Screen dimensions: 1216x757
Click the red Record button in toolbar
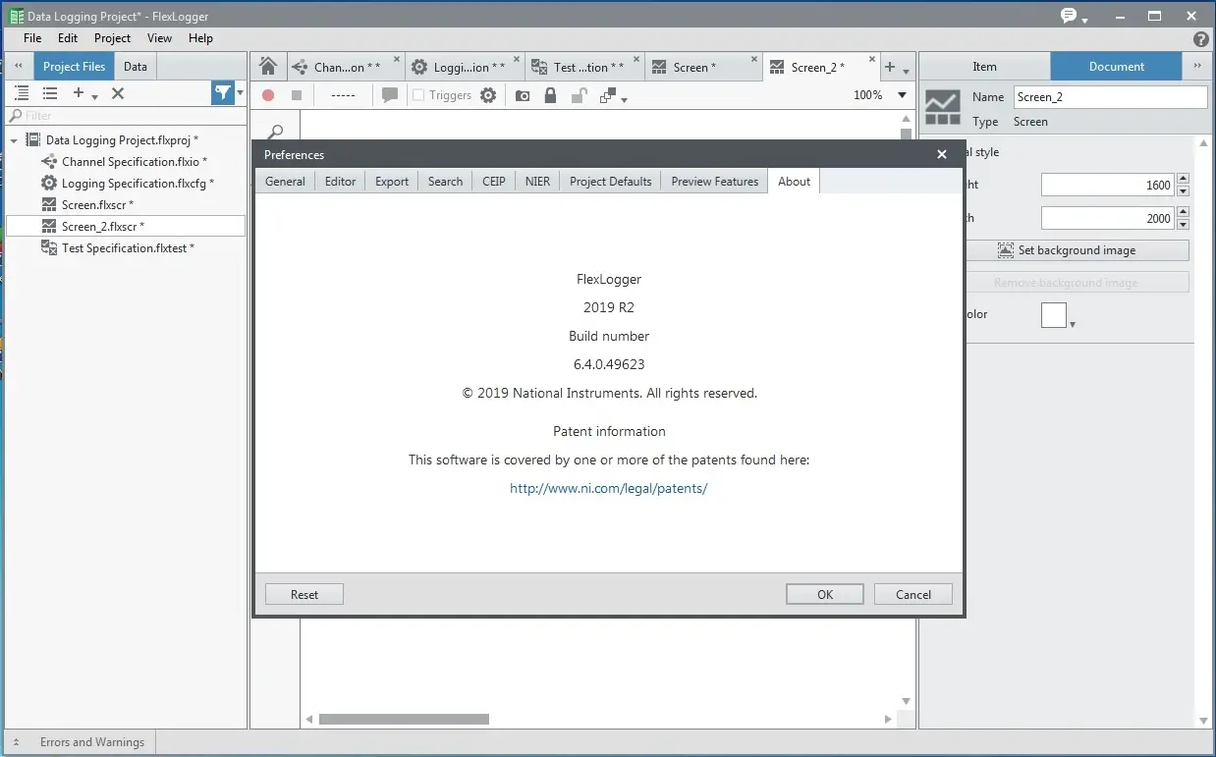[x=268, y=95]
